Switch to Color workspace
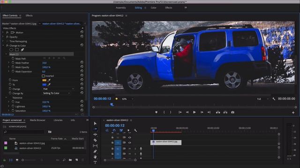This screenshot has width=300, height=168. coord(153,8)
